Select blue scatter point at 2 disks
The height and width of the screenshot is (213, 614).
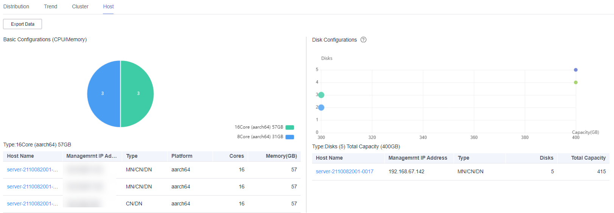click(321, 107)
